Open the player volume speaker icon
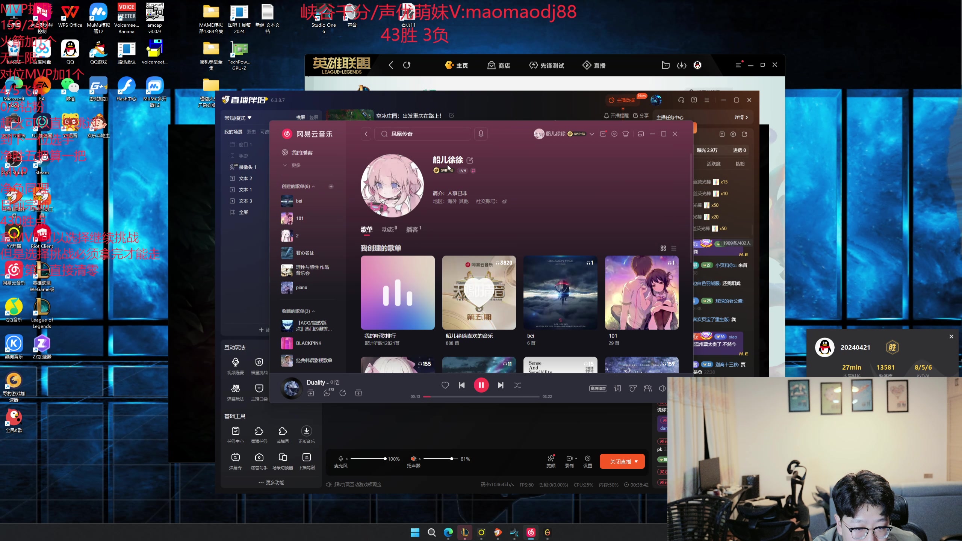962x541 pixels. [662, 388]
